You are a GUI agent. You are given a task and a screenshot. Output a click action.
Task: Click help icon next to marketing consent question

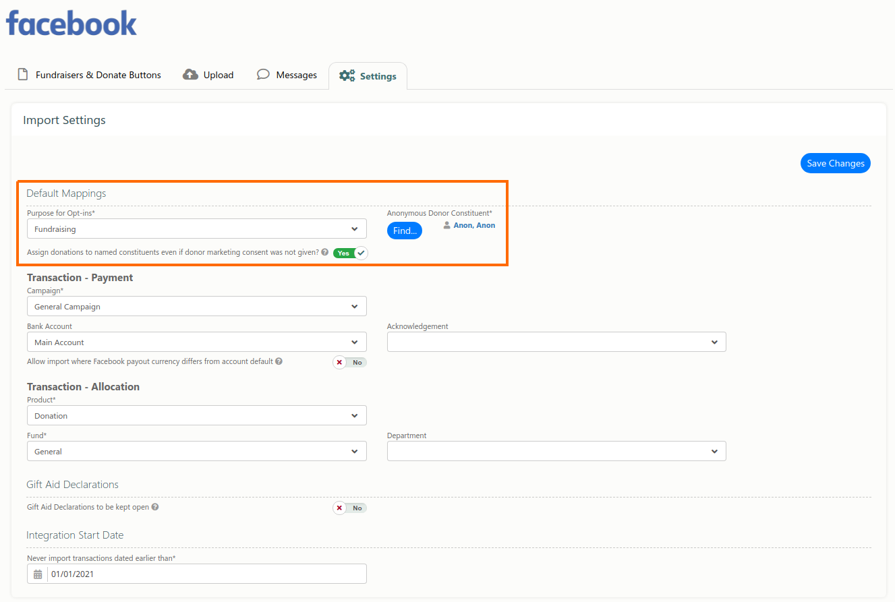[x=325, y=252]
